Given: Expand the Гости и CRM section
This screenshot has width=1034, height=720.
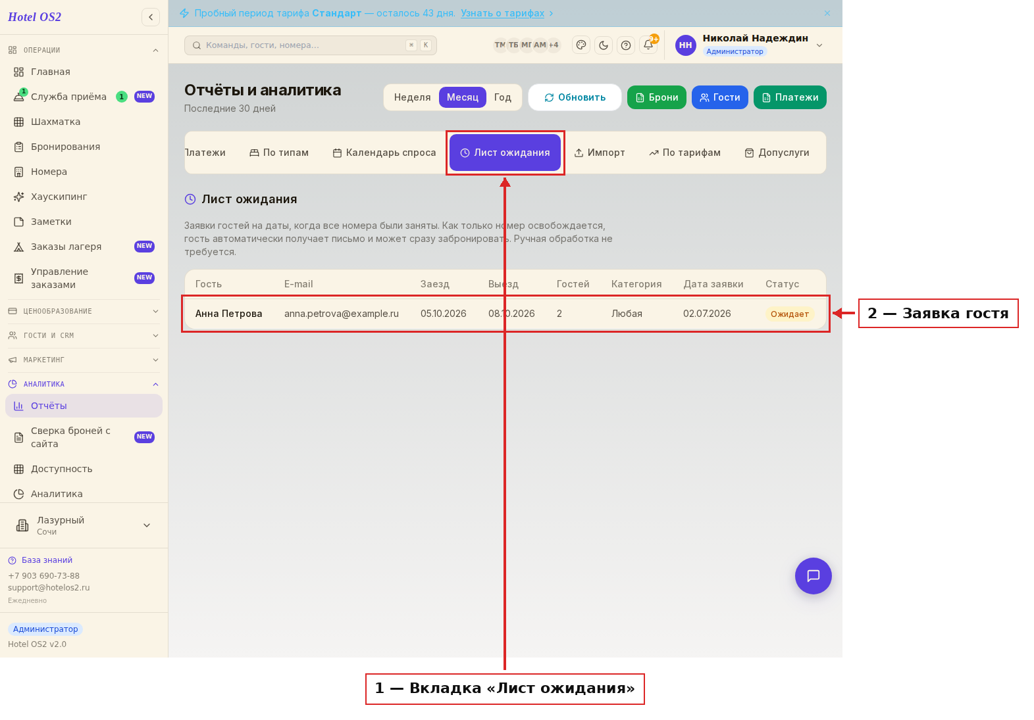Looking at the screenshot, I should [x=84, y=335].
